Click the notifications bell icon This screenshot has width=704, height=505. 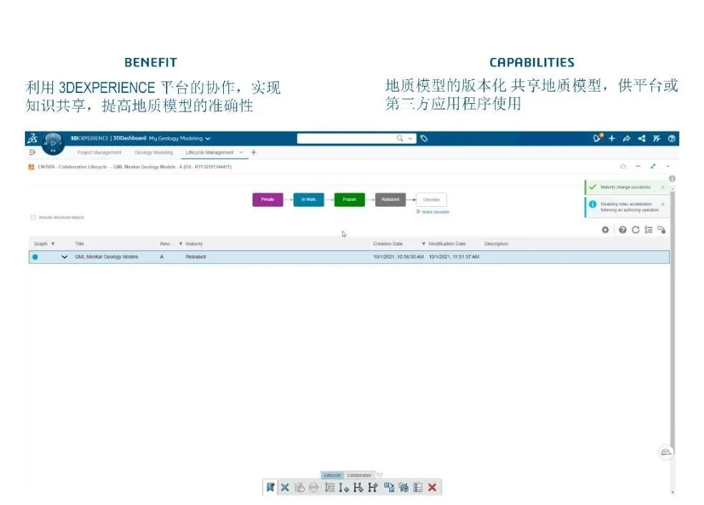pos(597,138)
